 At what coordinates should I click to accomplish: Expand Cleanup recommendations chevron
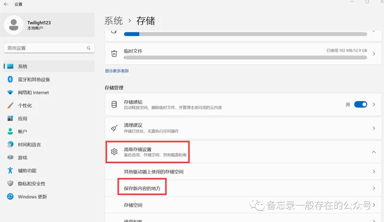pos(373,128)
